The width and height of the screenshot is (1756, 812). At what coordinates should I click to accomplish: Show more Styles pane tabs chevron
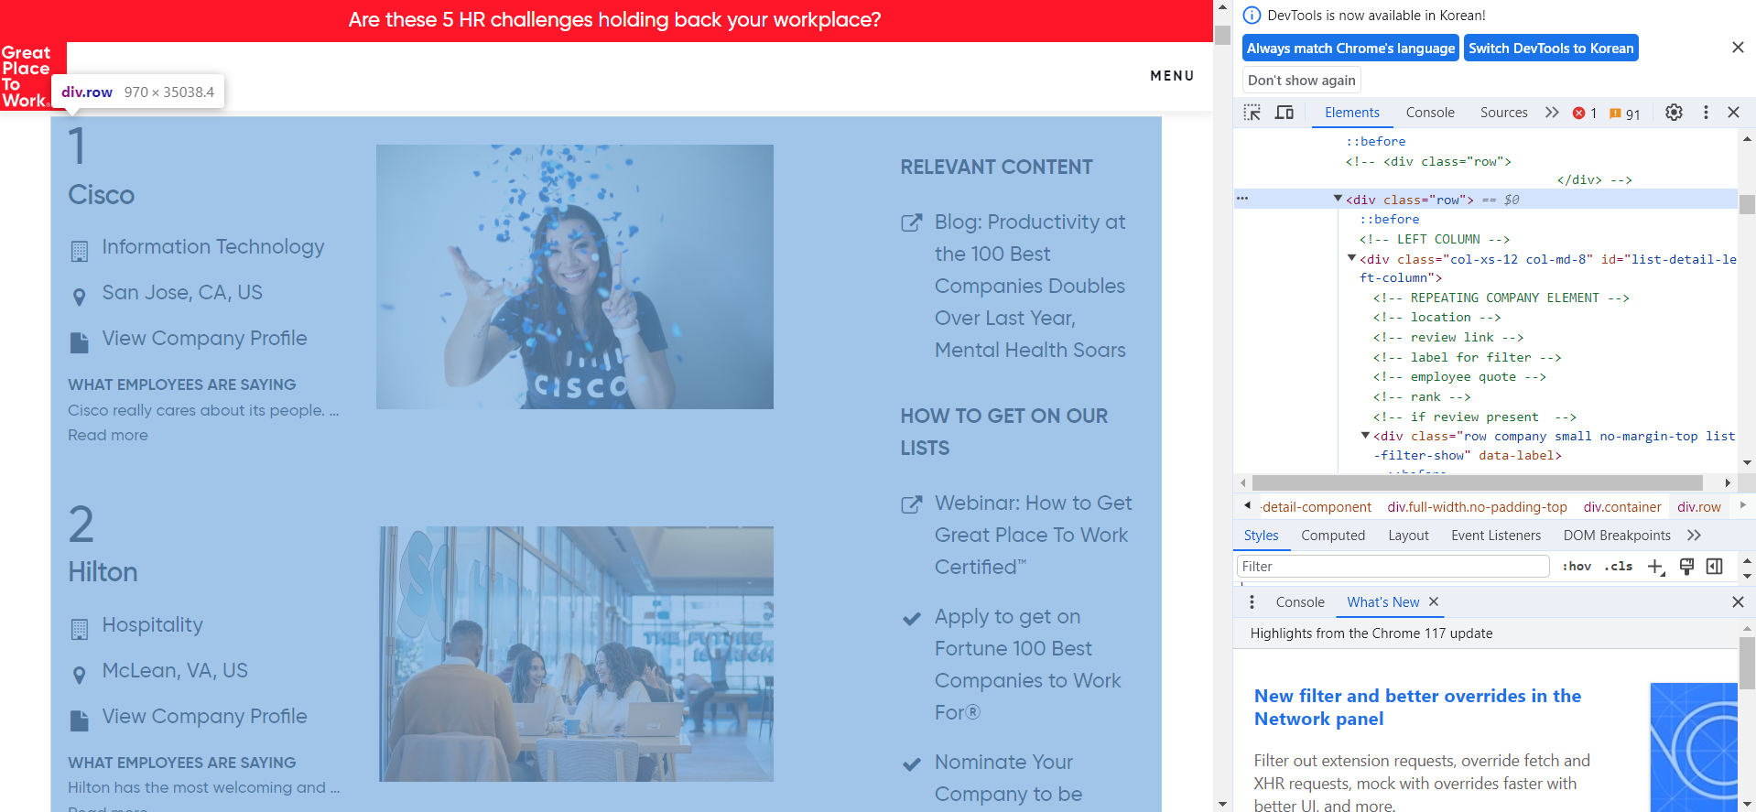click(x=1694, y=536)
